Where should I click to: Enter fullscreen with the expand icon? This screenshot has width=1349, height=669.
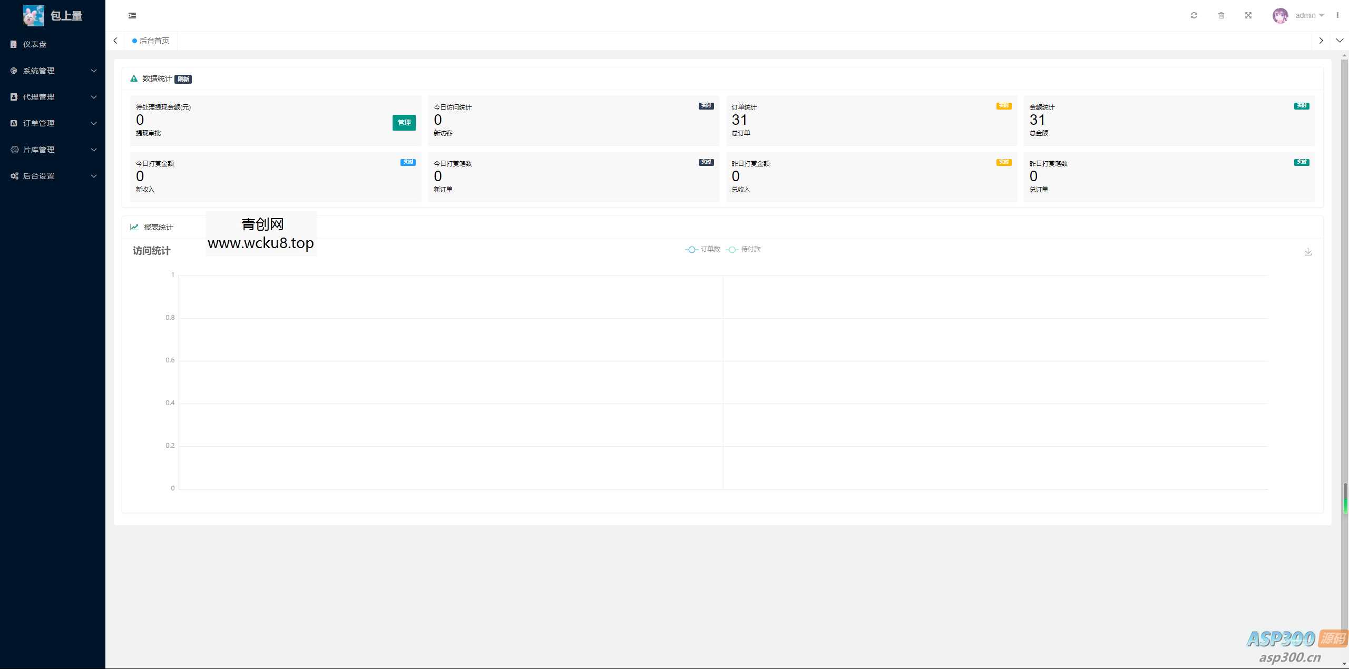pyautogui.click(x=1248, y=15)
